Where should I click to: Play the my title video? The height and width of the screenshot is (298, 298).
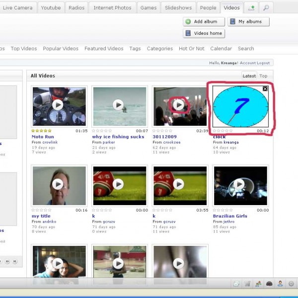tap(58, 184)
